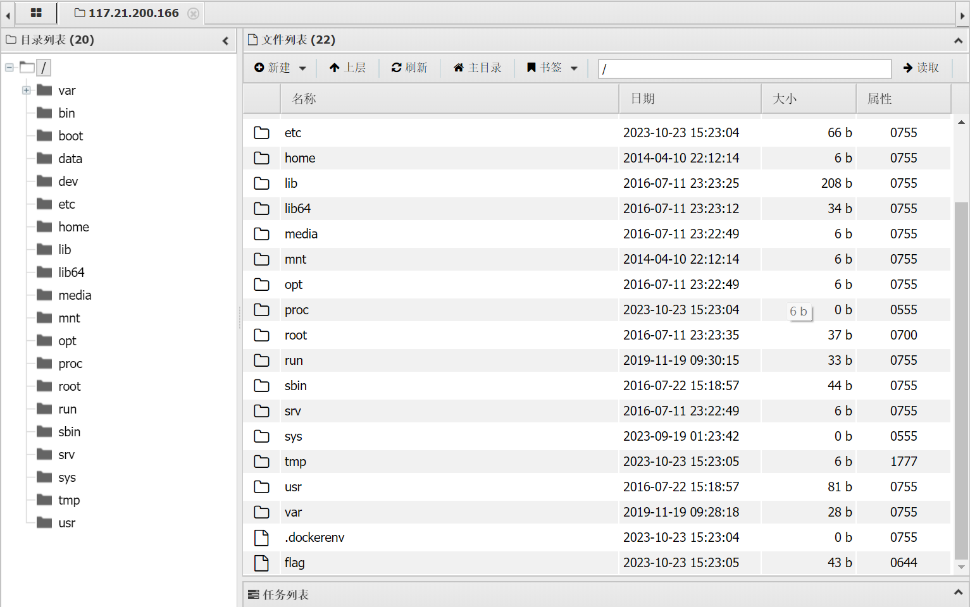Screen dimensions: 970x607
Task: Click folder icon of lib row
Action: click(x=261, y=183)
